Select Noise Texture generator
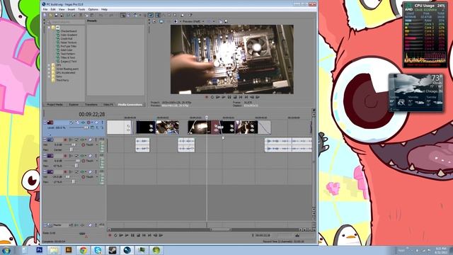The image size is (453, 255). tap(69, 42)
